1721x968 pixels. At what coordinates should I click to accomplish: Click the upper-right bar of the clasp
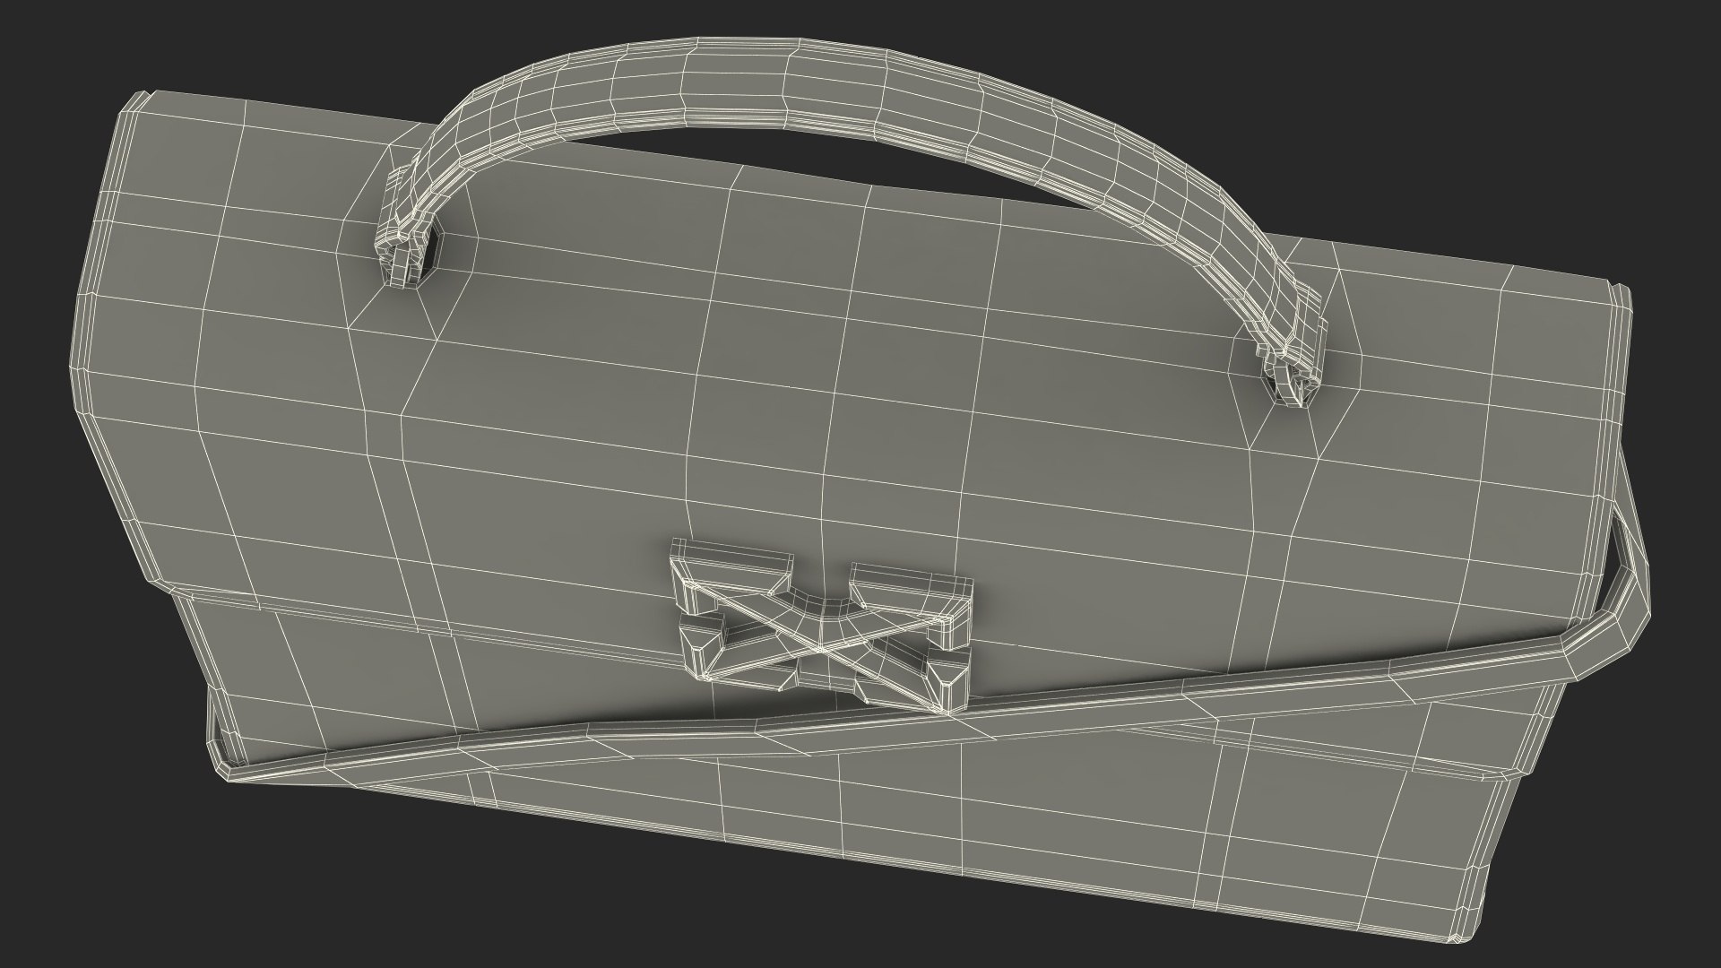point(912,589)
